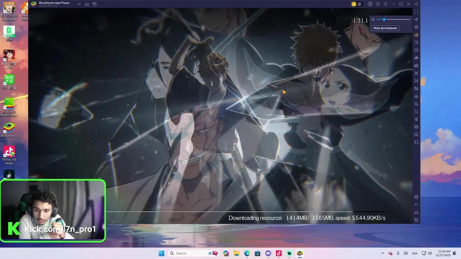Open the help question mark icon
The height and width of the screenshot is (259, 461).
pyautogui.click(x=378, y=4)
